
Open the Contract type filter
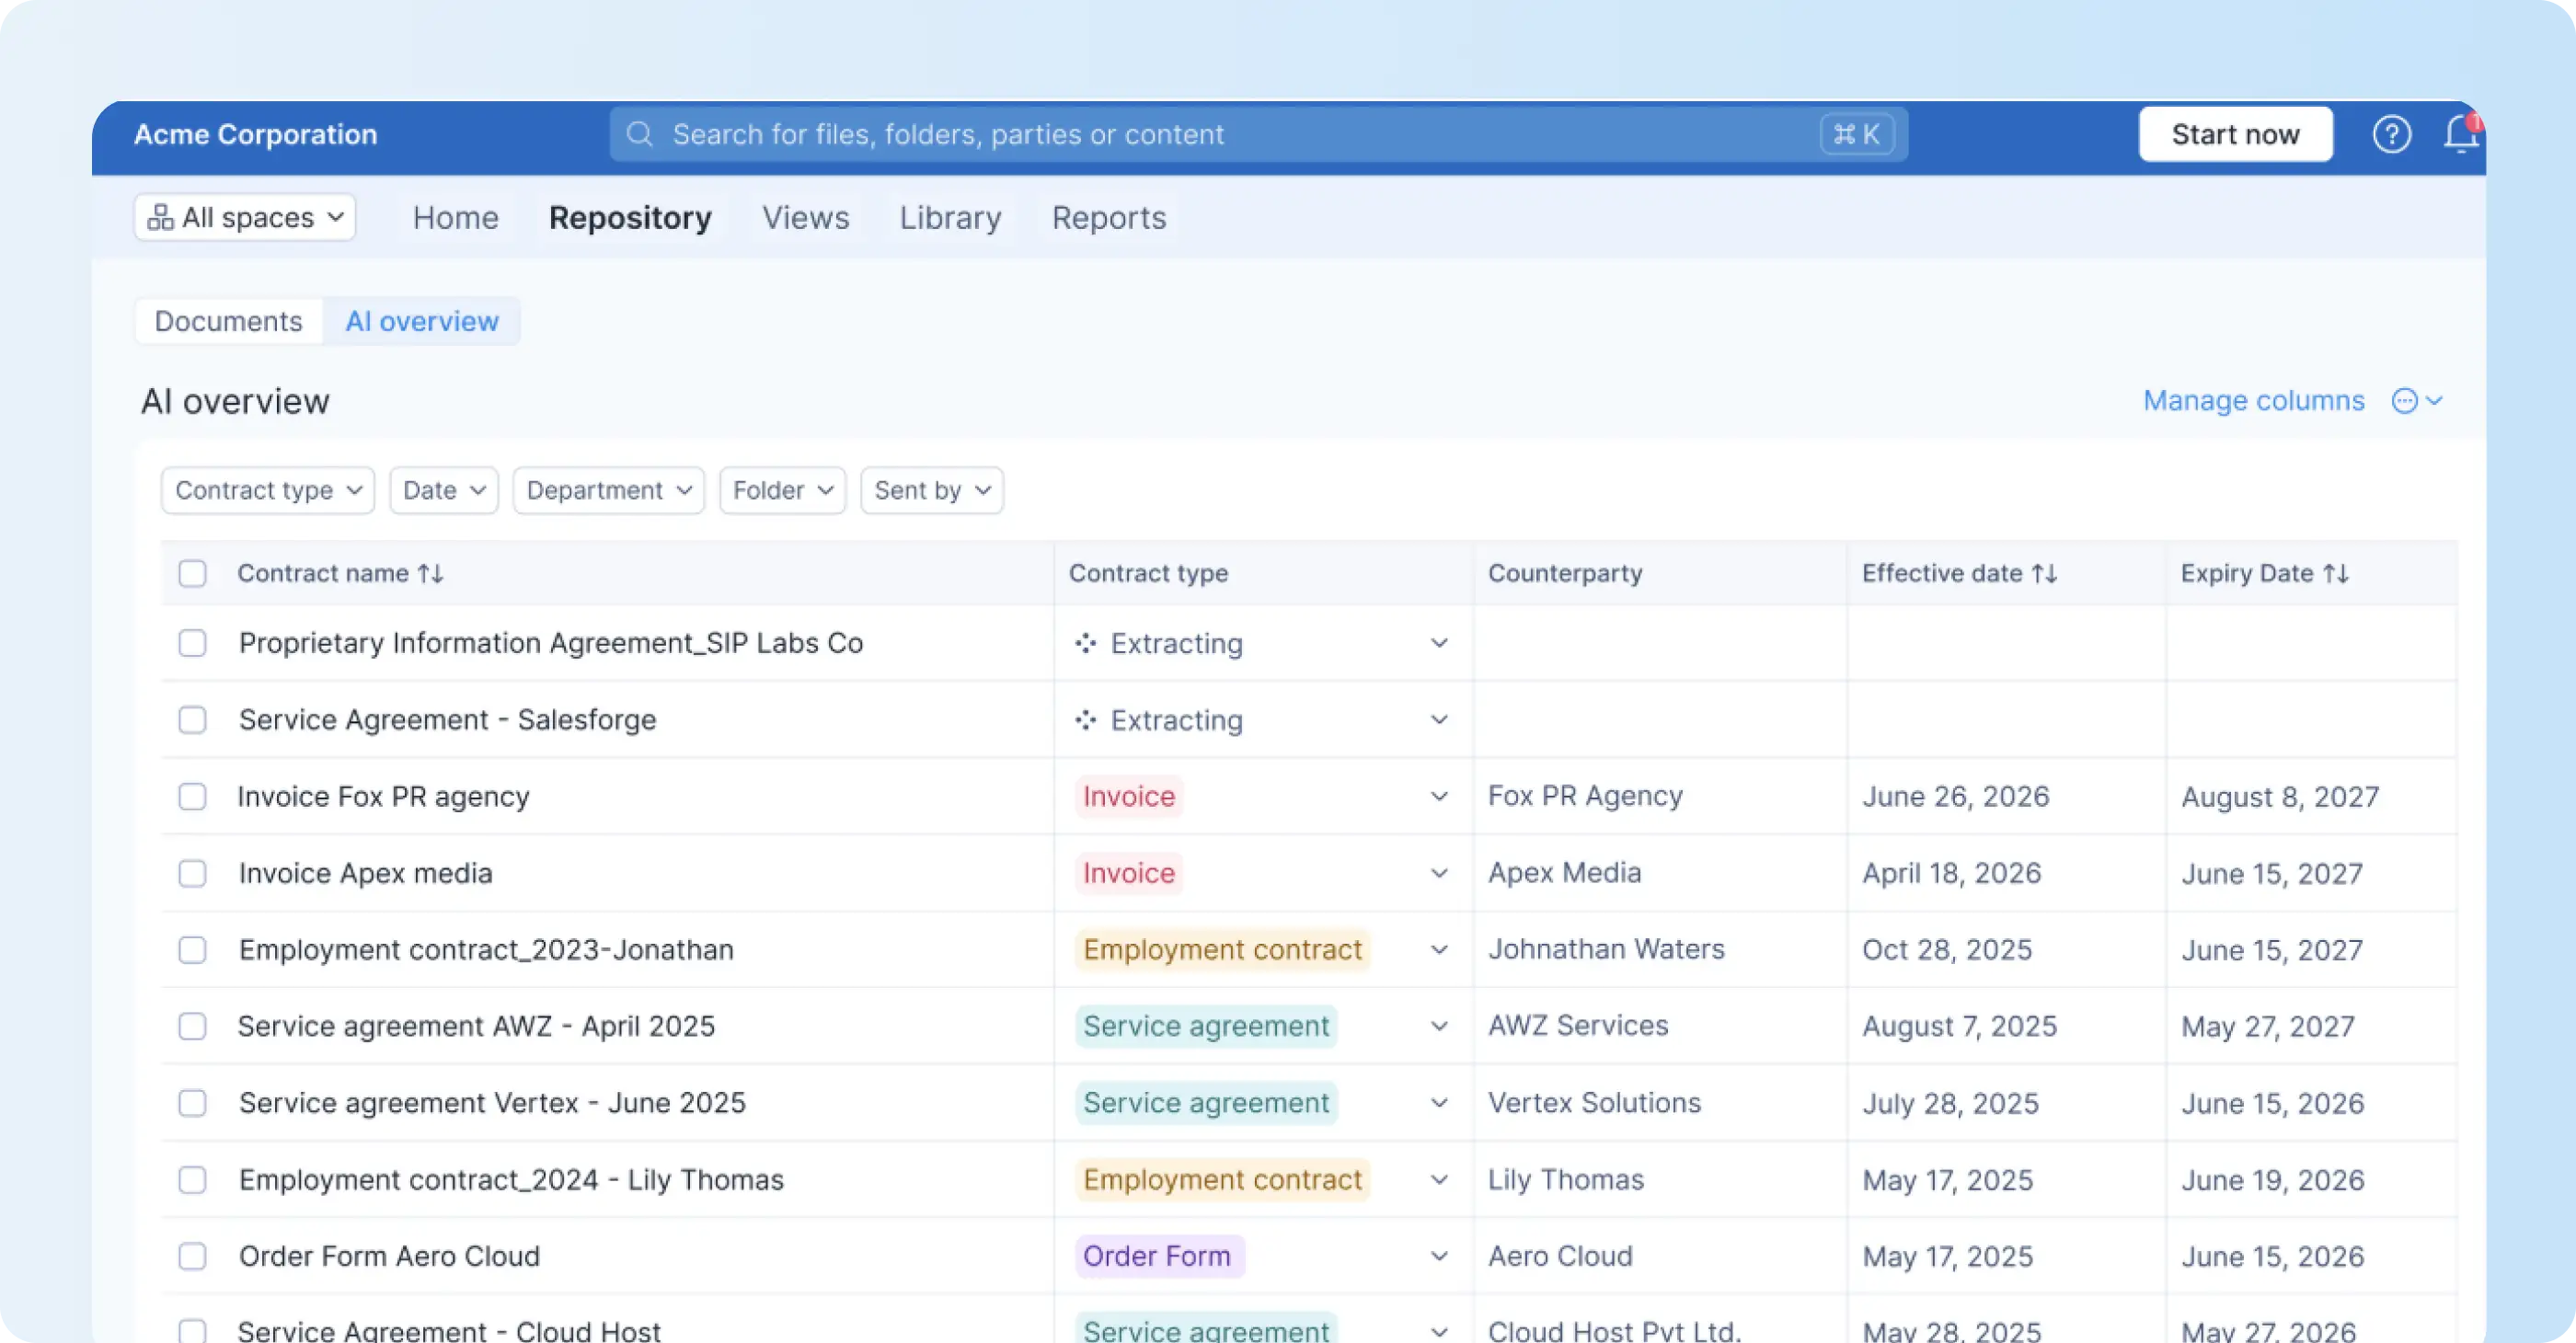coord(268,491)
